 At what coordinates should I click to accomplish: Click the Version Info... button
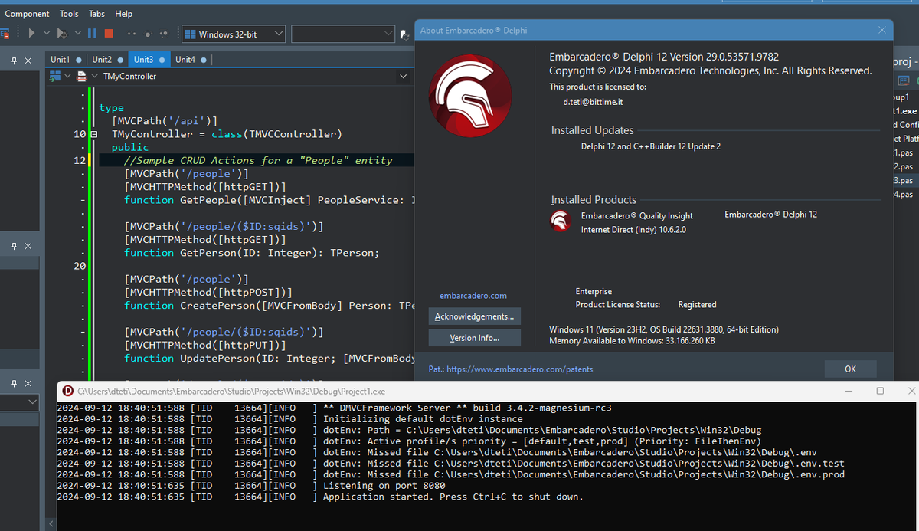pyautogui.click(x=474, y=338)
